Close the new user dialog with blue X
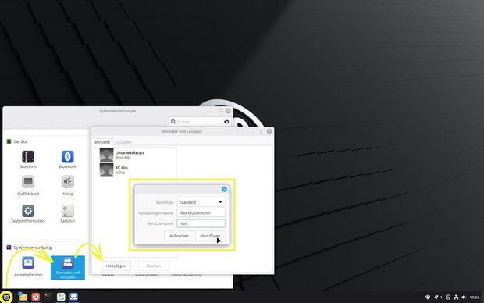Viewport: 484px width, 303px height. tap(224, 189)
